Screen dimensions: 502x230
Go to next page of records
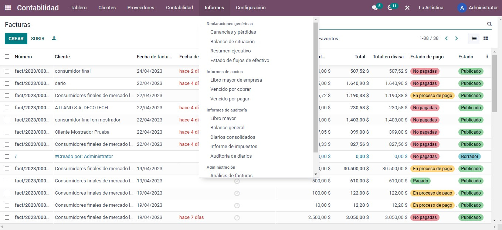click(457, 38)
